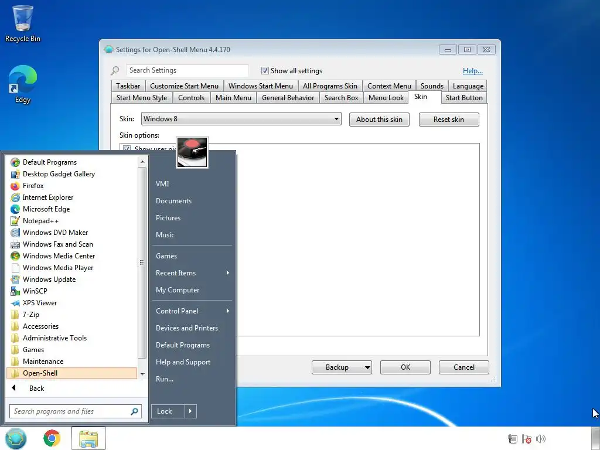Click the Open-Shell folder icon
600x450 pixels.
[15, 373]
